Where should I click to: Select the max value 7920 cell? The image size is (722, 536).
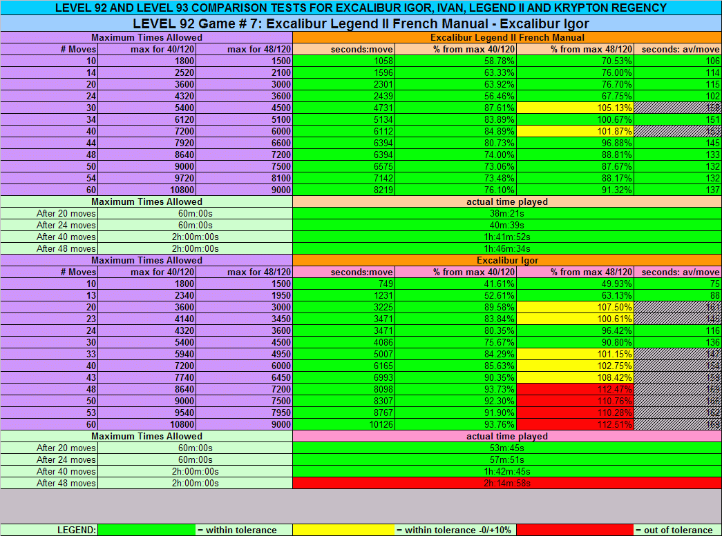(146, 143)
